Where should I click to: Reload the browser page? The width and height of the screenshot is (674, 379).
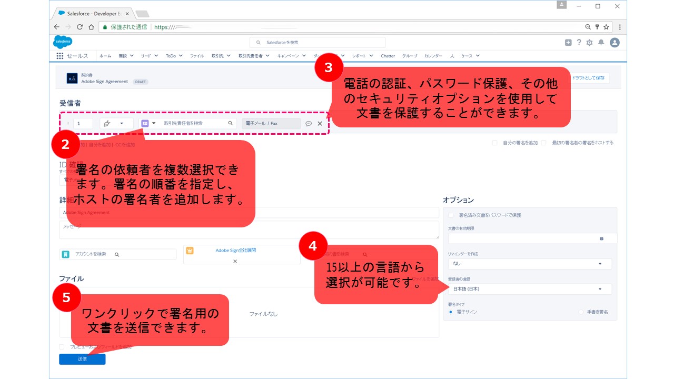(x=80, y=27)
